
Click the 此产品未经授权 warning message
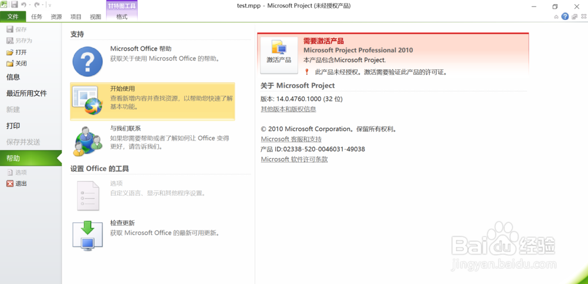382,72
